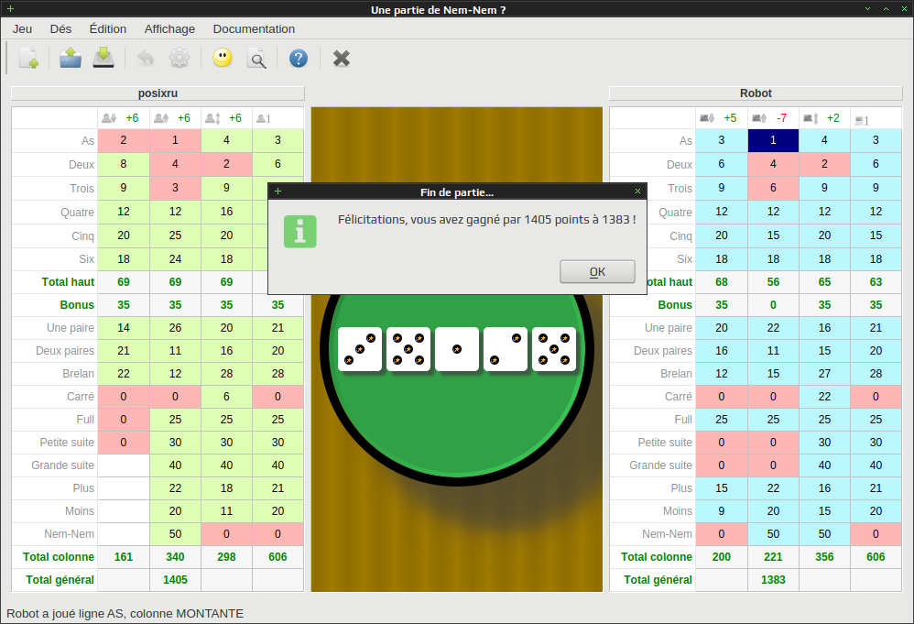Click Robot's ascending column icon beside -7
This screenshot has height=624, width=914.
click(x=759, y=118)
